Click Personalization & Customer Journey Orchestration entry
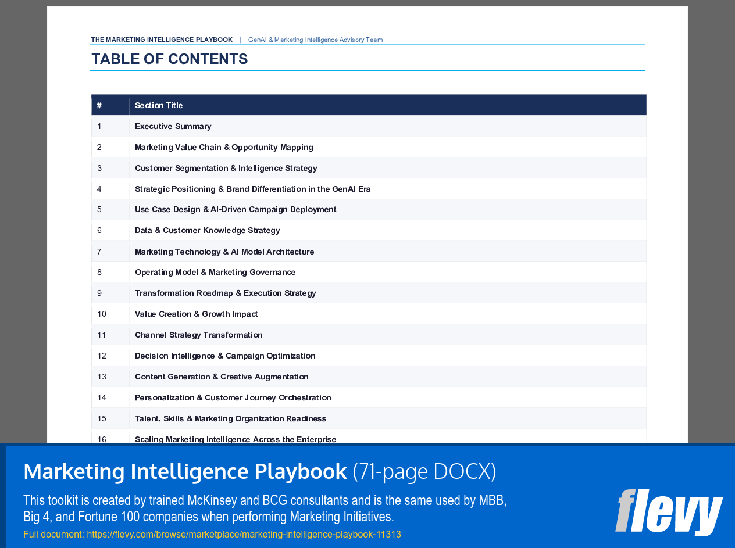Image resolution: width=735 pixels, height=548 pixels. coord(233,397)
